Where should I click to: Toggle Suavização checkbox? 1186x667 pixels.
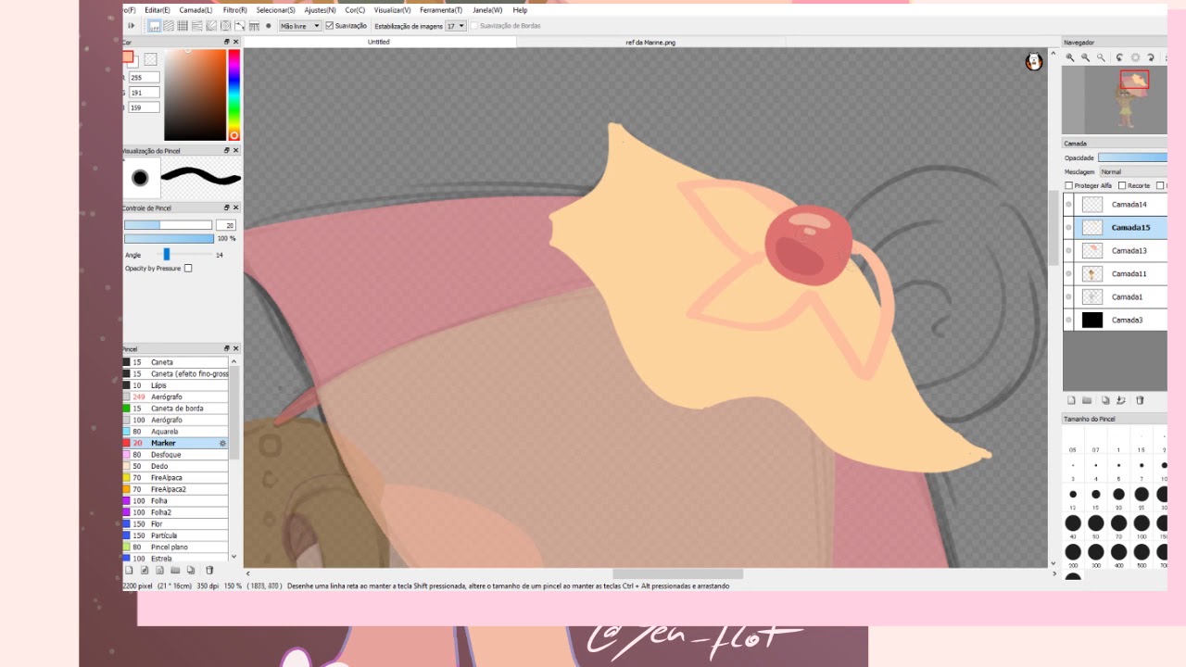(330, 26)
